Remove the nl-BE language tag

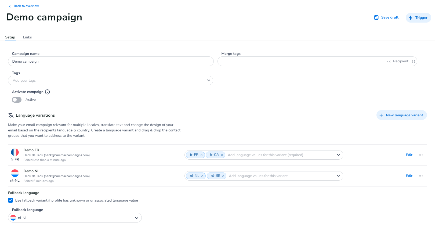(223, 176)
